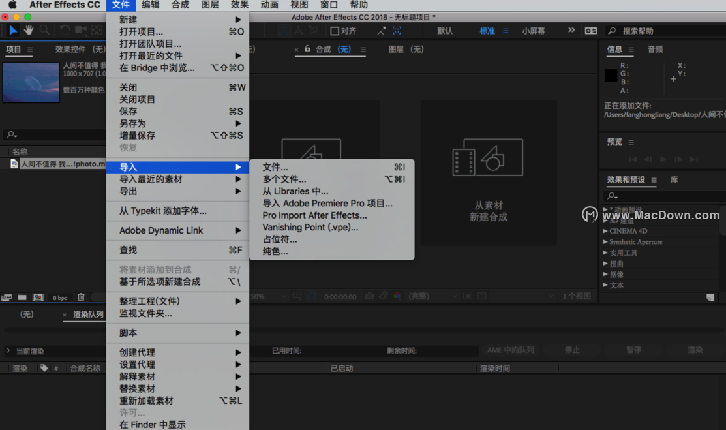Delete selected project item with trash icon

pos(81,297)
